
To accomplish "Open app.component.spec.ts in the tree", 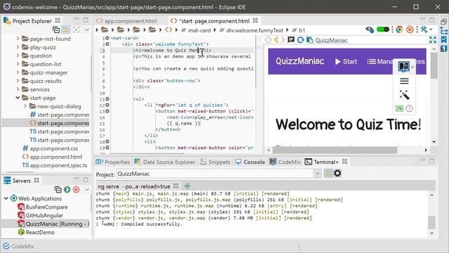I will [x=55, y=165].
